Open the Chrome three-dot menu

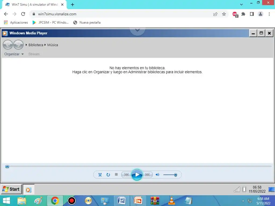pos(269,14)
